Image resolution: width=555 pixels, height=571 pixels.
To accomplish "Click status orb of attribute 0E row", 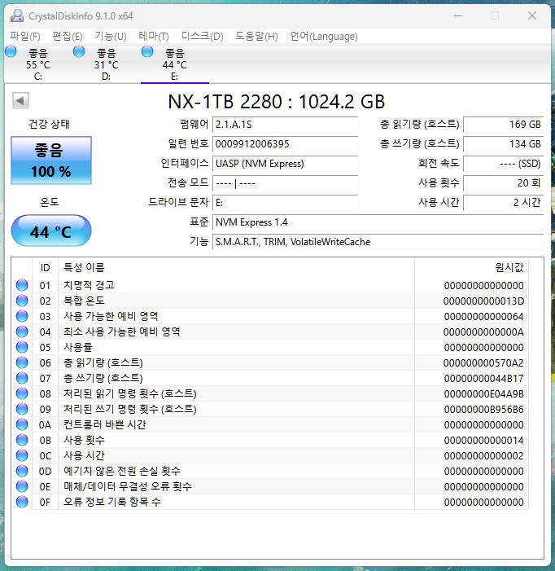I will pyautogui.click(x=22, y=486).
